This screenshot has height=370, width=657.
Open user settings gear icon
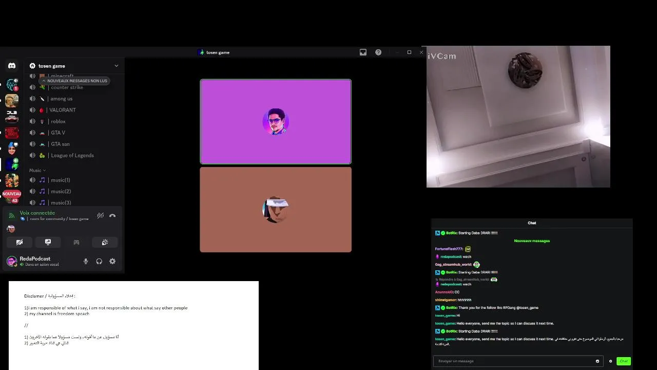pos(112,261)
